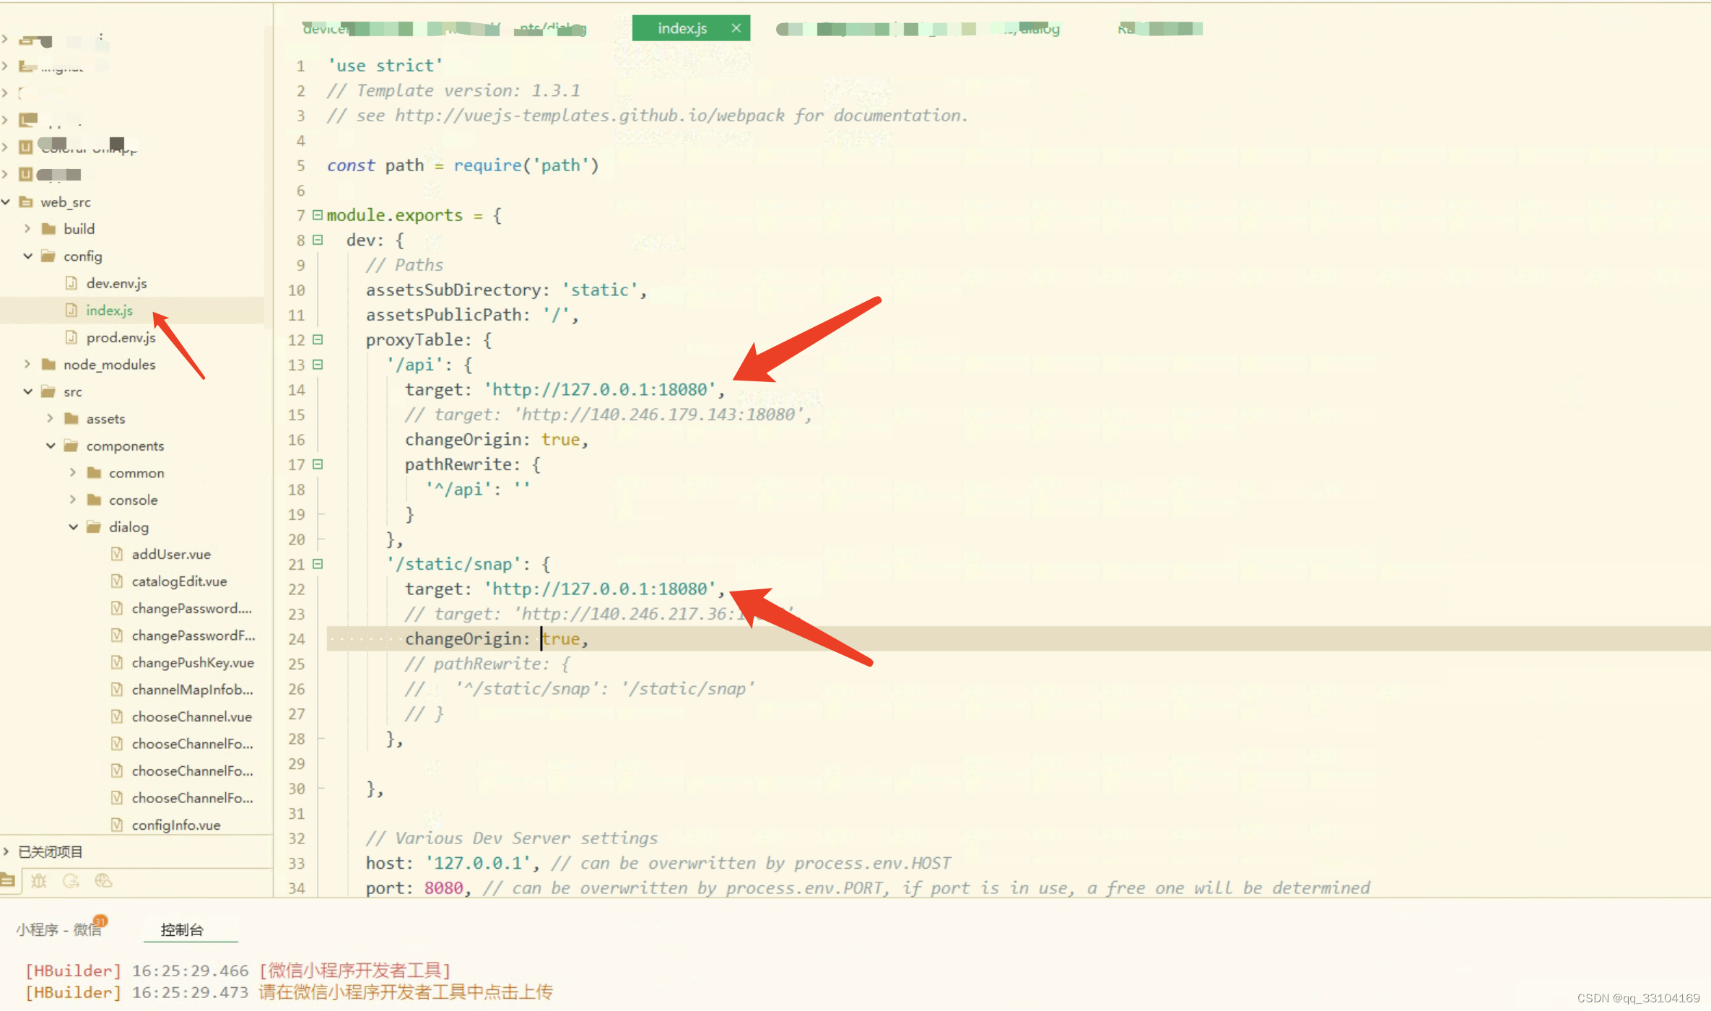The height and width of the screenshot is (1011, 1711).
Task: Click the sync refresh icon in bottom bar
Action: (71, 880)
